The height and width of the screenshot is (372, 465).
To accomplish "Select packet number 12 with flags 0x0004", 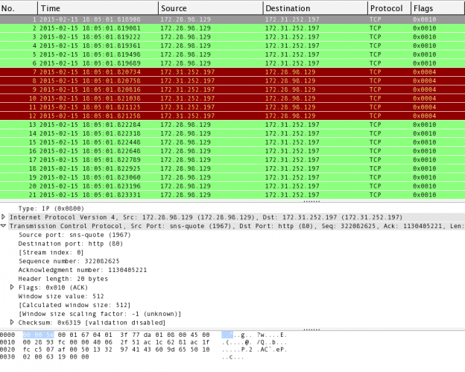I will [224, 116].
